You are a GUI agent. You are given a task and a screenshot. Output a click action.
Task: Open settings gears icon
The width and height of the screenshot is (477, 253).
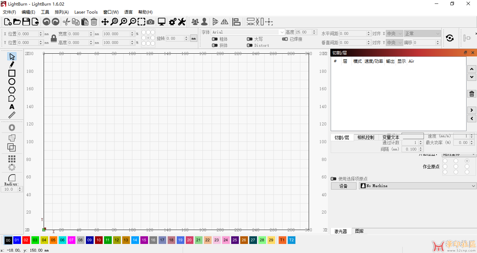pos(173,22)
